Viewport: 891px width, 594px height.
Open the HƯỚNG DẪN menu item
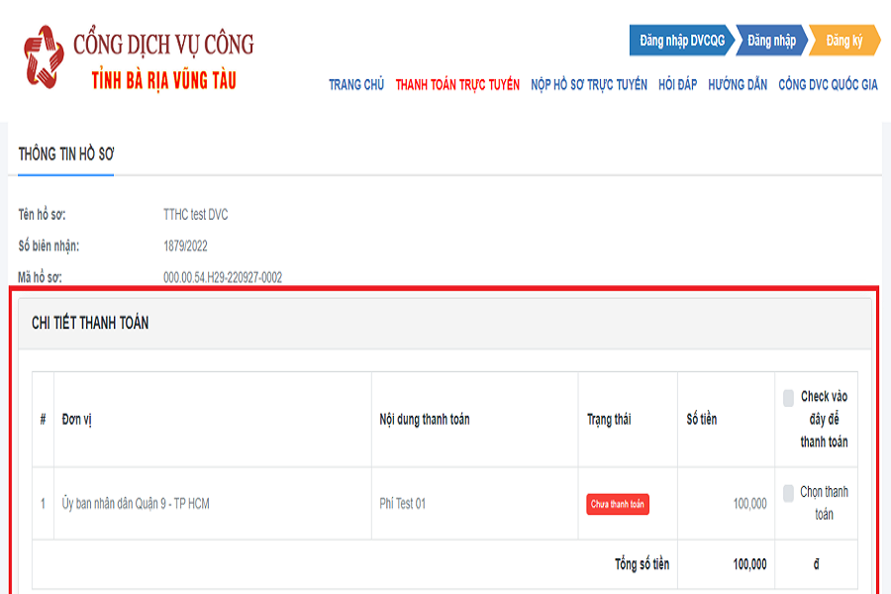738,85
